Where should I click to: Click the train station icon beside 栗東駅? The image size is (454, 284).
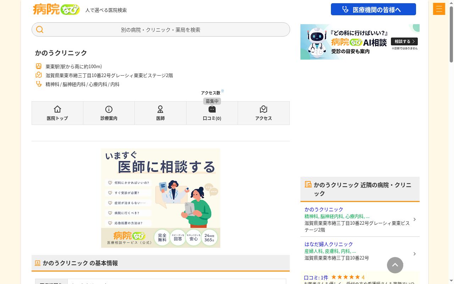coord(39,66)
